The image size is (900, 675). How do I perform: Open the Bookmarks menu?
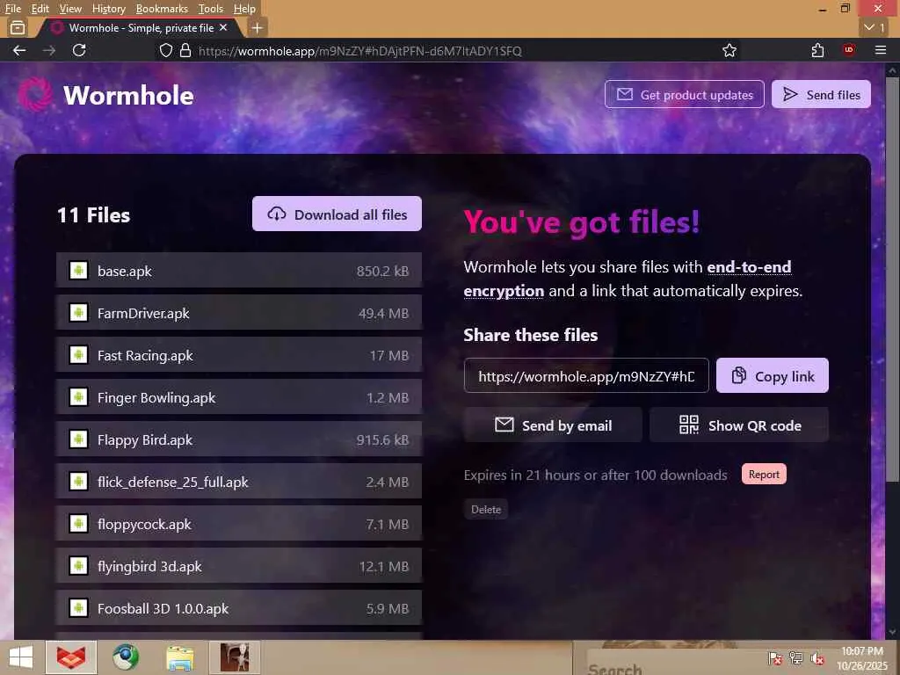tap(162, 9)
